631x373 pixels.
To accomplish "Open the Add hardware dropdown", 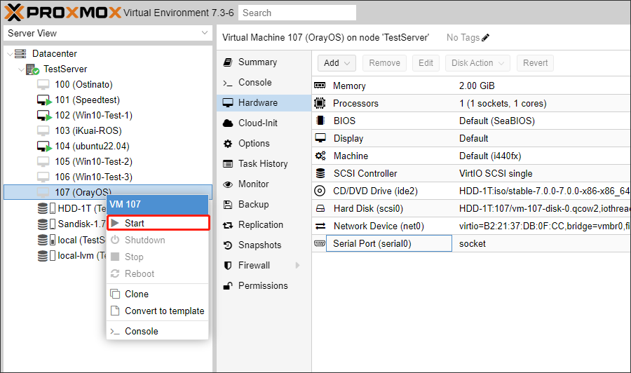I will pyautogui.click(x=337, y=63).
